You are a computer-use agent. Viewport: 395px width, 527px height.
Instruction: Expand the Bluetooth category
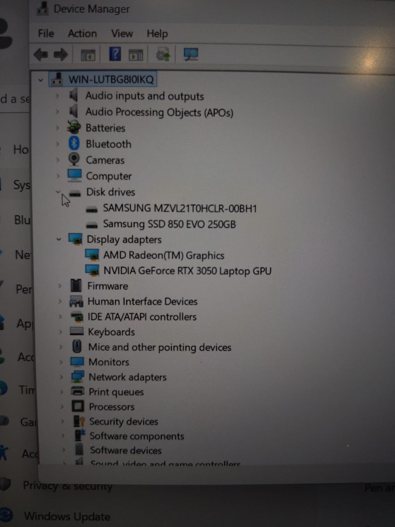pyautogui.click(x=58, y=144)
